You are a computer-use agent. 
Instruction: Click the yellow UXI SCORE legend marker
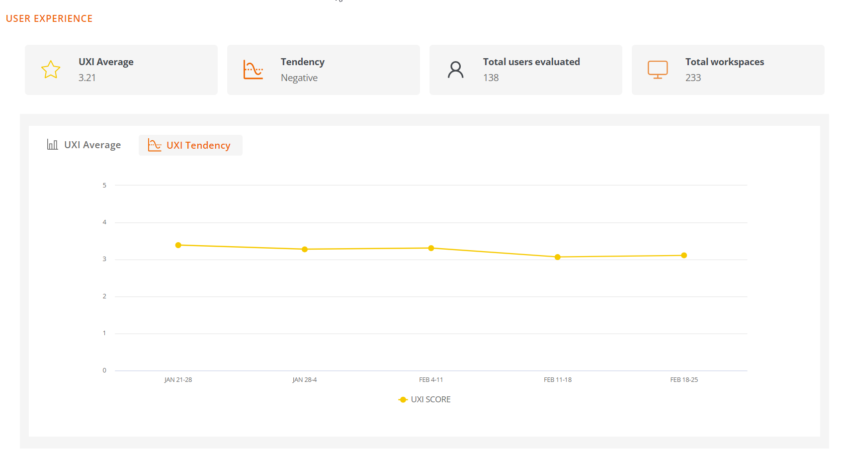coord(403,400)
